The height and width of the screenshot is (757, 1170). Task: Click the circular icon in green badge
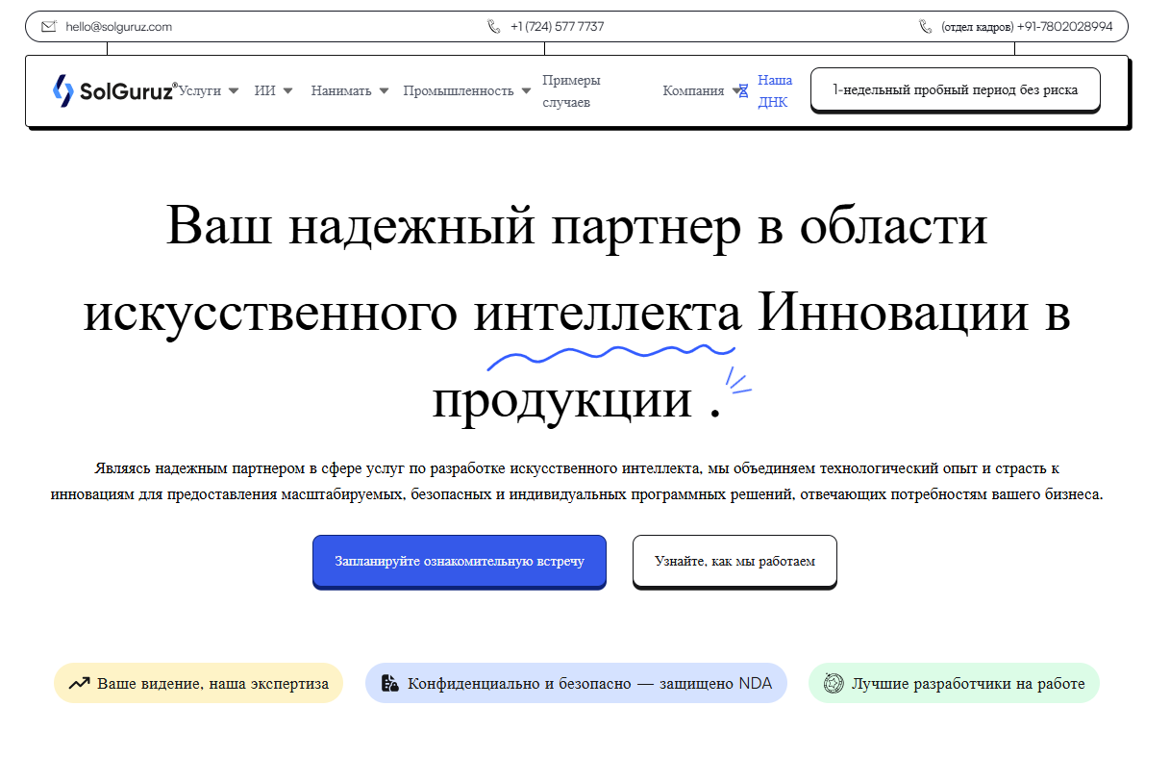click(834, 684)
